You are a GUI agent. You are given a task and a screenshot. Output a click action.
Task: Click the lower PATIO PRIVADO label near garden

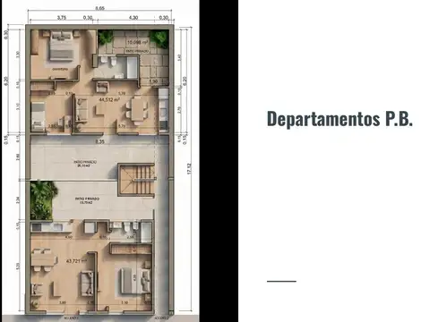tap(87, 200)
